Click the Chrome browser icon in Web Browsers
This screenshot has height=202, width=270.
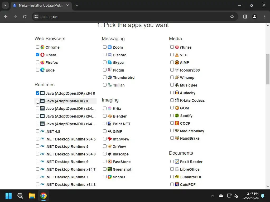[x=42, y=47]
